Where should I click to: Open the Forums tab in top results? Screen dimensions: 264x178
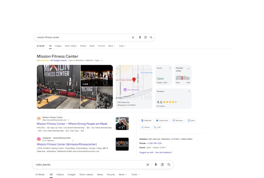[101, 46]
